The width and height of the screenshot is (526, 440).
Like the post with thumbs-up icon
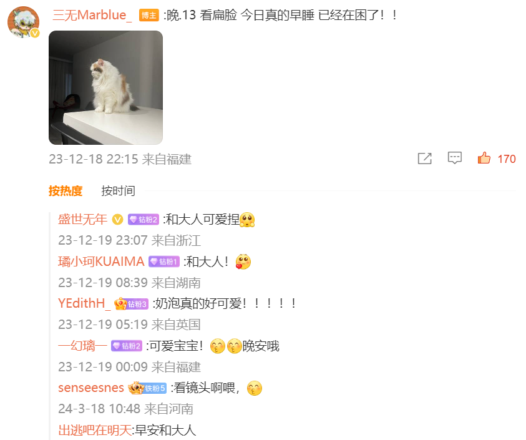point(484,158)
